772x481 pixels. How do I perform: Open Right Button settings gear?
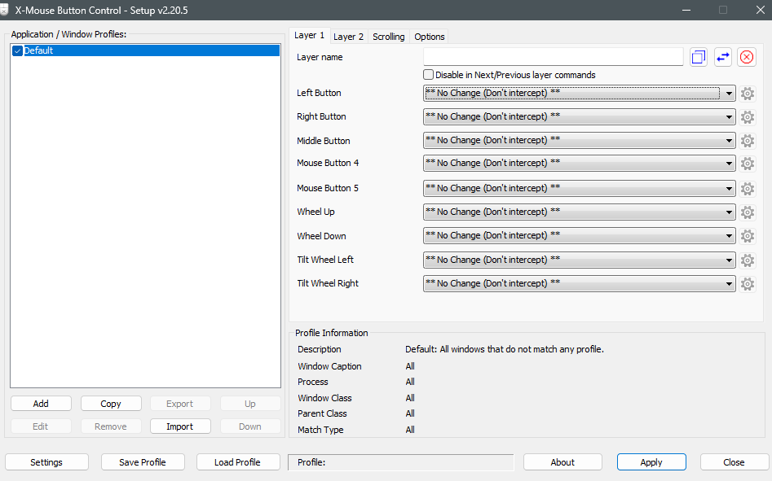[x=748, y=117]
